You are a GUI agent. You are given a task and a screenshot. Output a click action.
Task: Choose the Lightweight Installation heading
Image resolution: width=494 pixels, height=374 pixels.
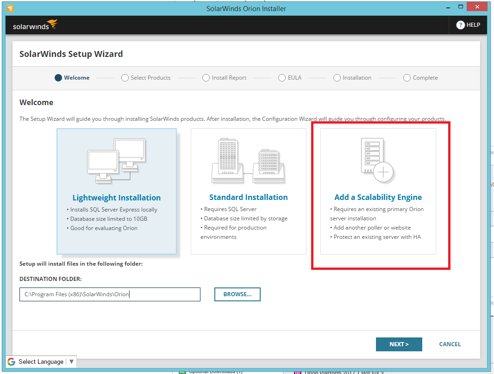117,198
